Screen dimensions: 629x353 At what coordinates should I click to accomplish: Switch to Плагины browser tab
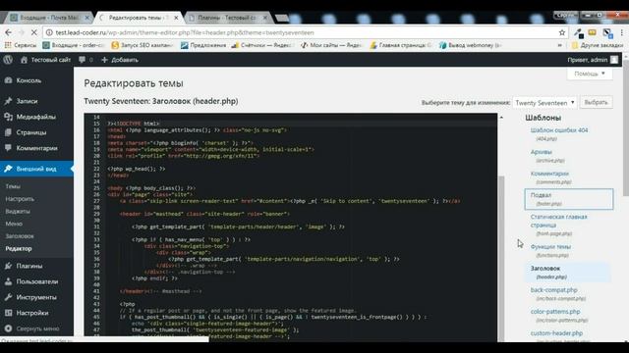coord(227,18)
